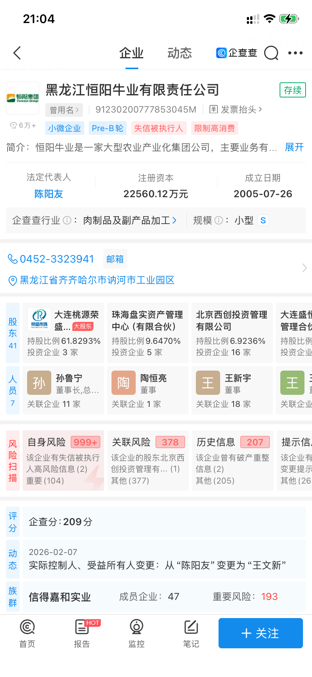Expand 曾用名 former names
Screen dimensions: 312x677
64,110
